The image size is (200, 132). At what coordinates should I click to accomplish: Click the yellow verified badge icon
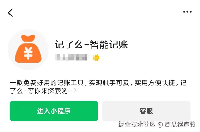tap(96, 58)
